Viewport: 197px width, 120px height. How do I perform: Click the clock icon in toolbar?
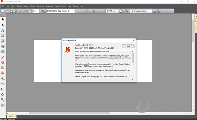(x=121, y=11)
